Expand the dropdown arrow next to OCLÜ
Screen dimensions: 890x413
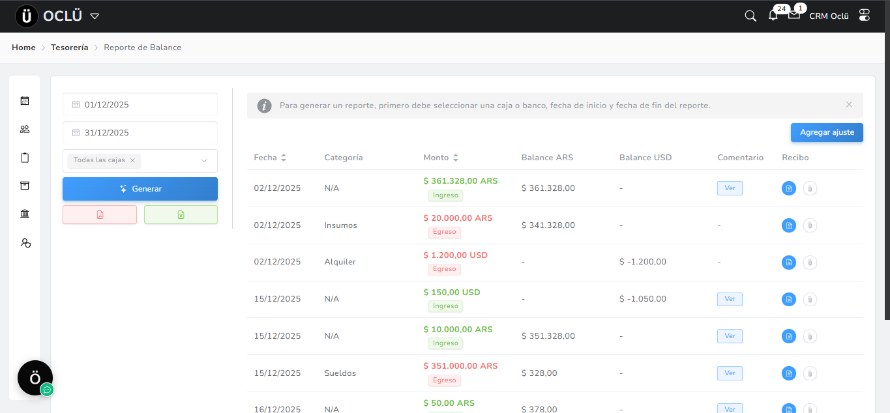pos(95,16)
